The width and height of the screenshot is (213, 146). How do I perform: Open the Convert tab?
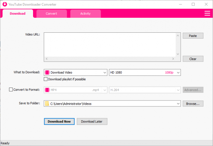(x=52, y=14)
